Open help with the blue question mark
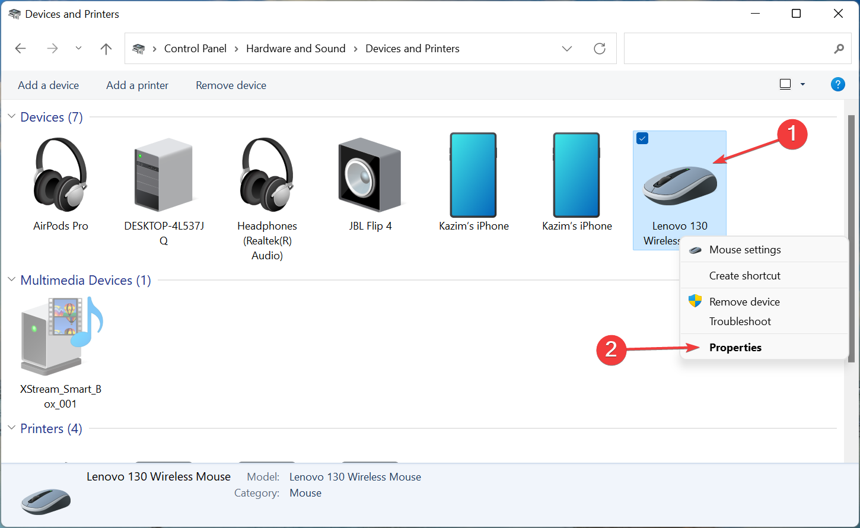This screenshot has height=528, width=860. [838, 85]
